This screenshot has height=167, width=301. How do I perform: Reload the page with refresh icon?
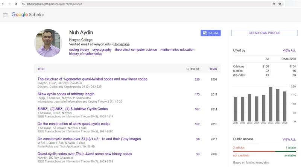tap(16, 4)
